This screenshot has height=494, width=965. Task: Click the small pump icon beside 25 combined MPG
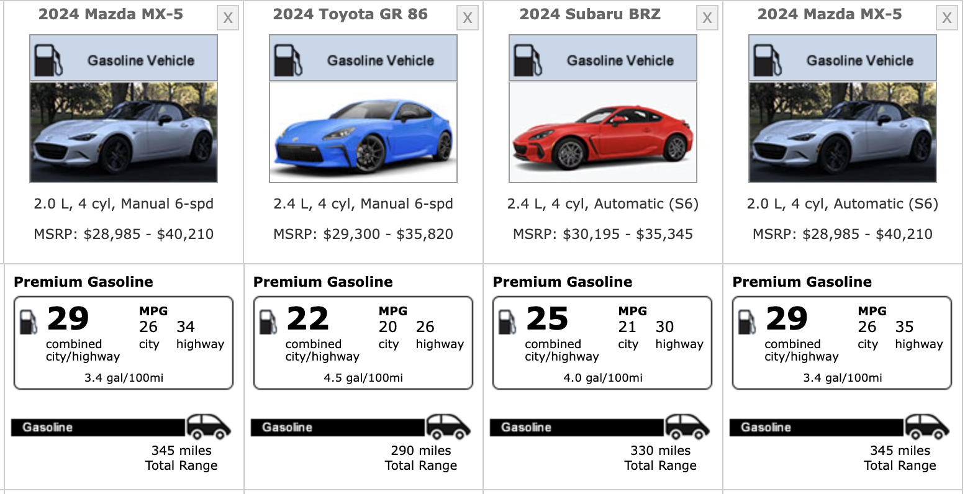tap(508, 322)
